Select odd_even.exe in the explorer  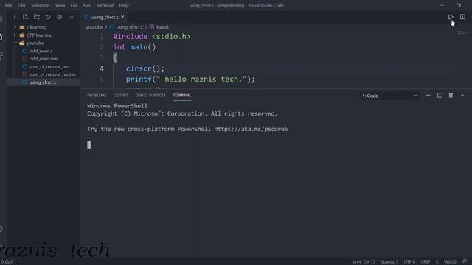coord(44,59)
